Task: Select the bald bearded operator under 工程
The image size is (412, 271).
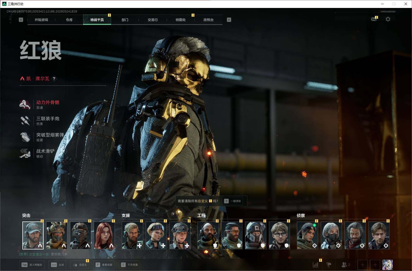Action: pos(208,235)
